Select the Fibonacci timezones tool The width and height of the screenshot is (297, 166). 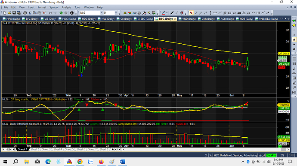coord(258,13)
